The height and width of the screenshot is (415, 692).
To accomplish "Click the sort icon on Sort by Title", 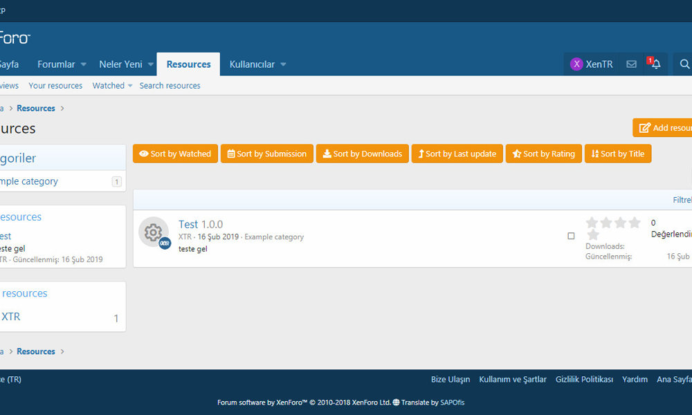I will 595,154.
